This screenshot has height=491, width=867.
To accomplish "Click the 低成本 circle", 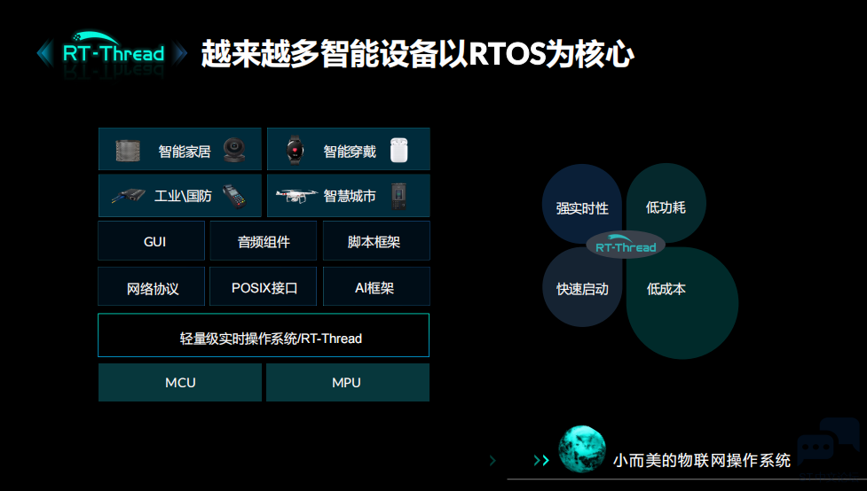I will coord(682,302).
